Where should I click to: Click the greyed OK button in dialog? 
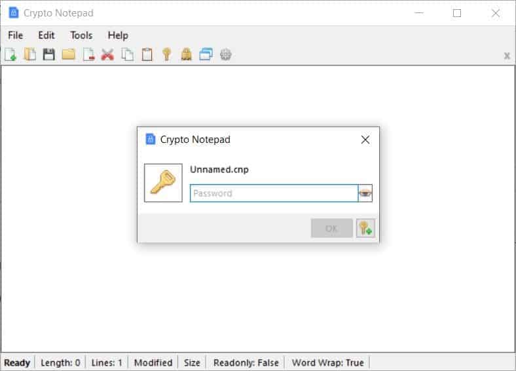[x=332, y=228]
